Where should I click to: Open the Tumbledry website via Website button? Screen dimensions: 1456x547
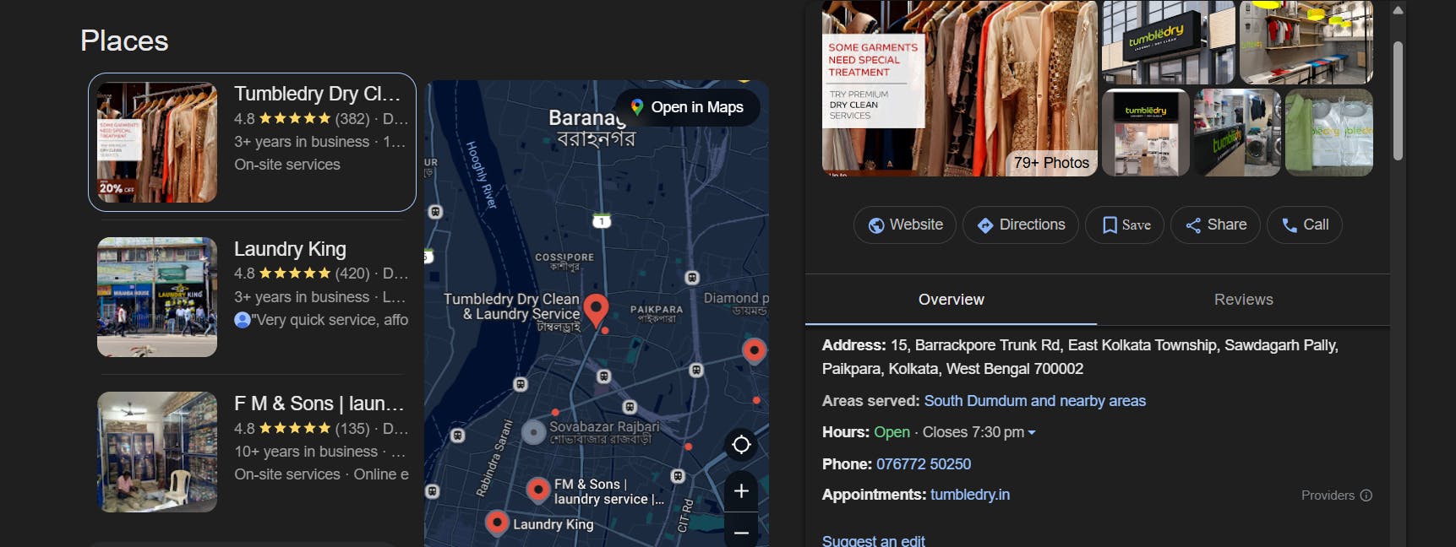point(905,225)
